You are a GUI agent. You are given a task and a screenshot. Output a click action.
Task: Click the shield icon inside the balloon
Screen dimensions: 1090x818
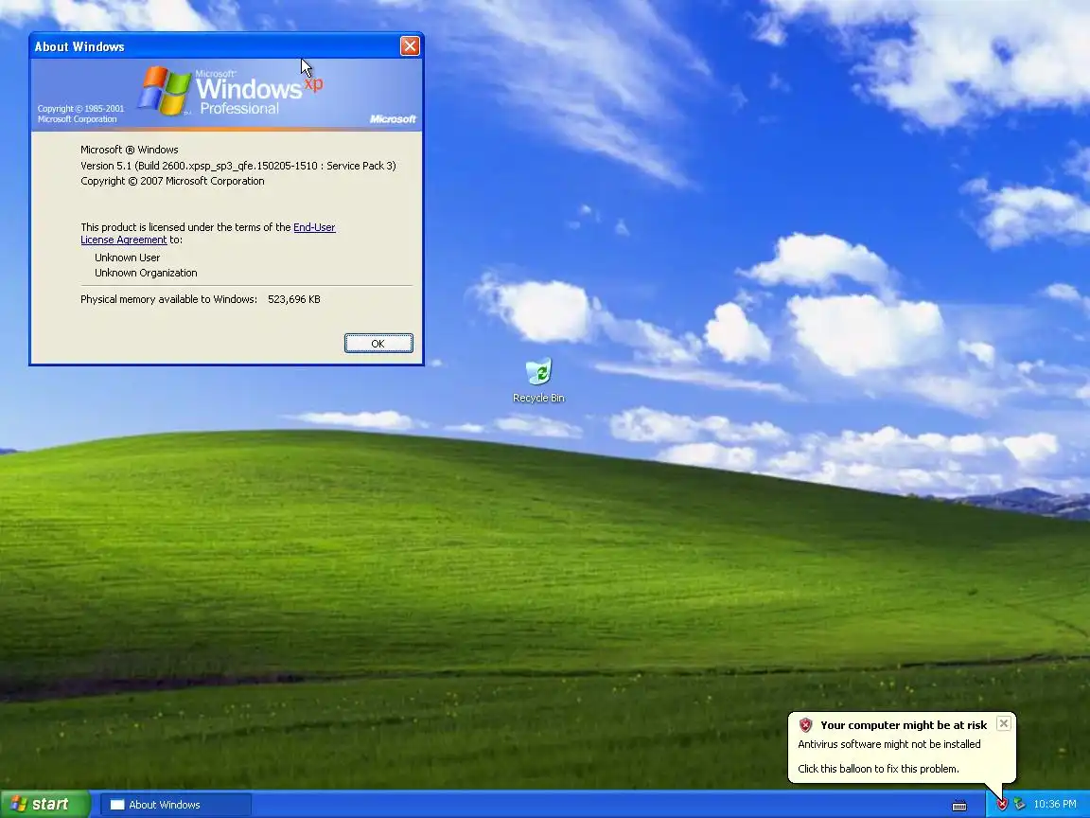click(806, 725)
